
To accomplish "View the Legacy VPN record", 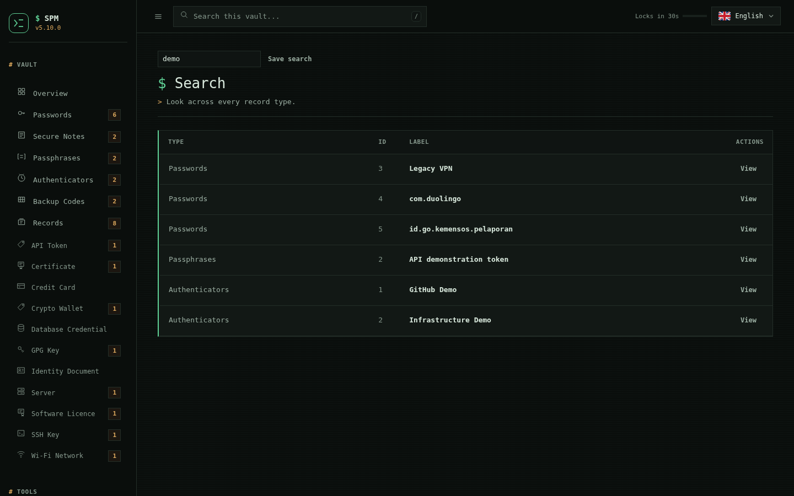I will (748, 169).
